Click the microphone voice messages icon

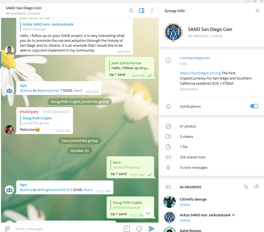tap(168, 167)
